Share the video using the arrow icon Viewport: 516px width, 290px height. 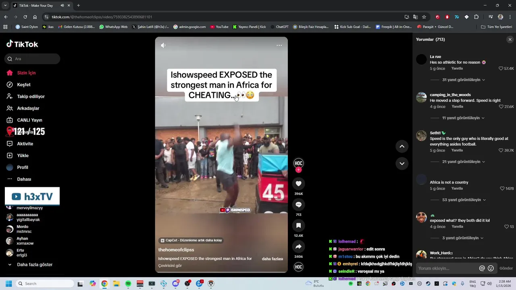point(298,246)
